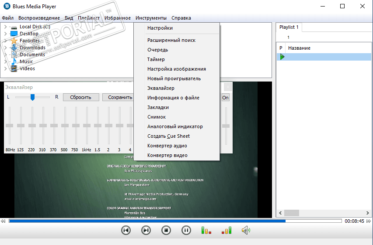Screen dimensions: 373x245
Task: Switch to the Playlist 1 tab
Action: pos(289,27)
